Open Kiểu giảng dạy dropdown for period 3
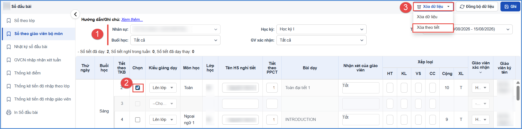522x129 pixels. click(163, 104)
